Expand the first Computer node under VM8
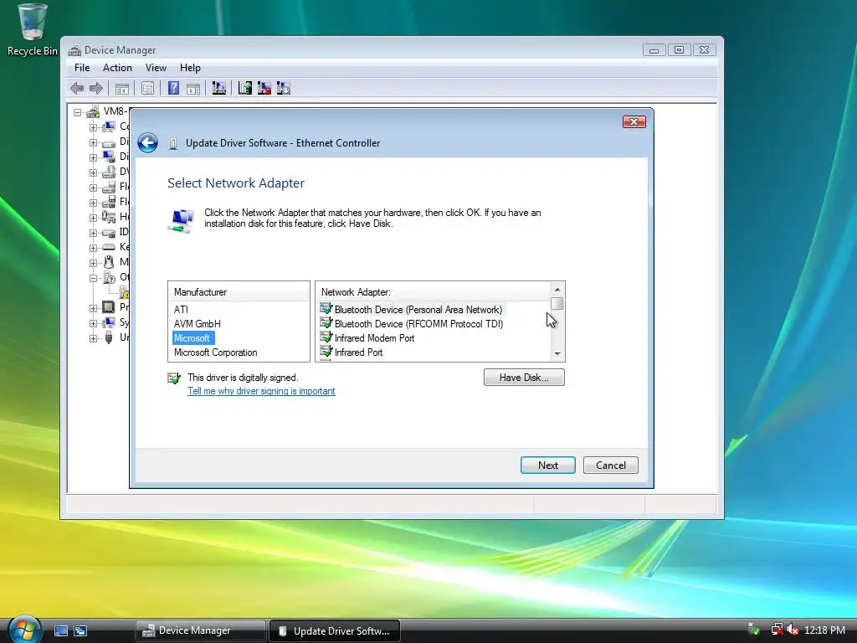857x643 pixels. (x=93, y=127)
